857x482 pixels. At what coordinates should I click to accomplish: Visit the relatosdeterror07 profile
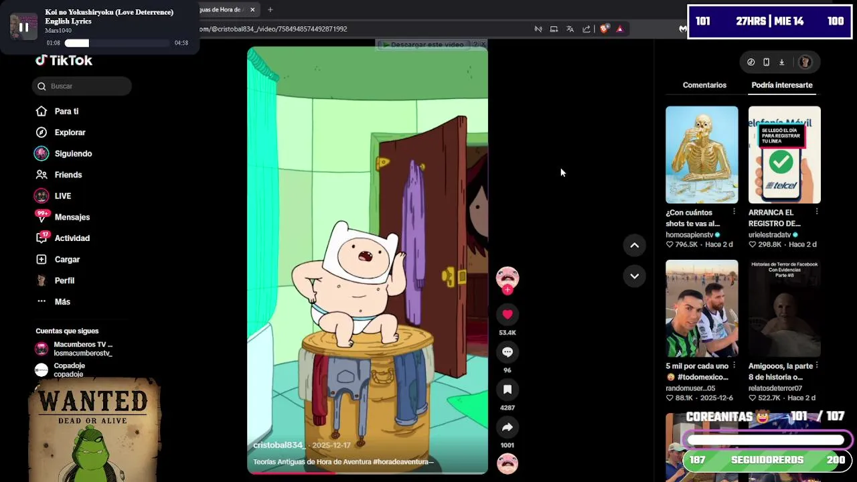[775, 388]
